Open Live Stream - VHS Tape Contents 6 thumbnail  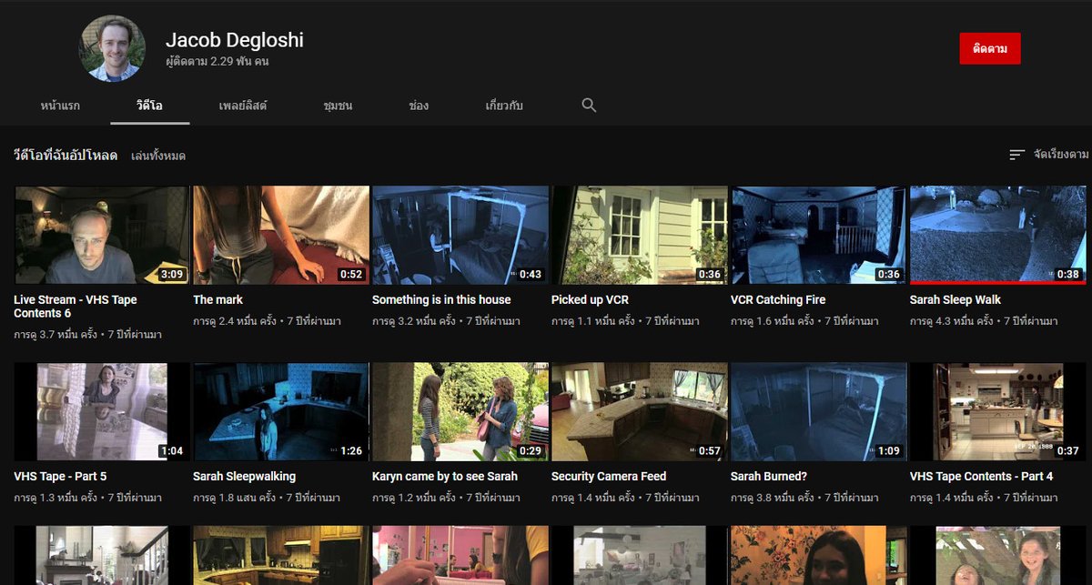(102, 236)
